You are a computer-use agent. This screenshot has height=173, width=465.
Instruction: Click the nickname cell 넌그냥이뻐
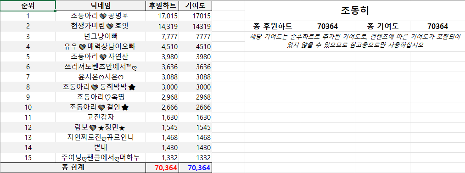click(x=101, y=36)
